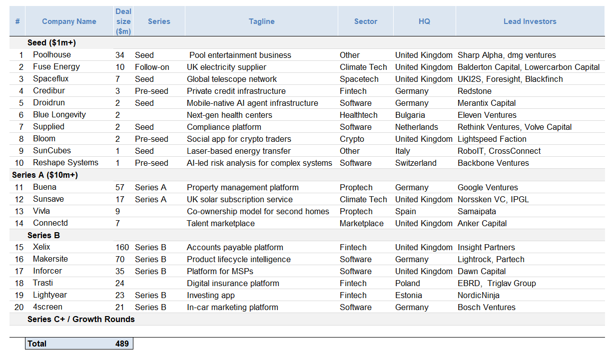This screenshot has height=358, width=615.
Task: Select the Follow-on series cell
Action: pos(152,67)
